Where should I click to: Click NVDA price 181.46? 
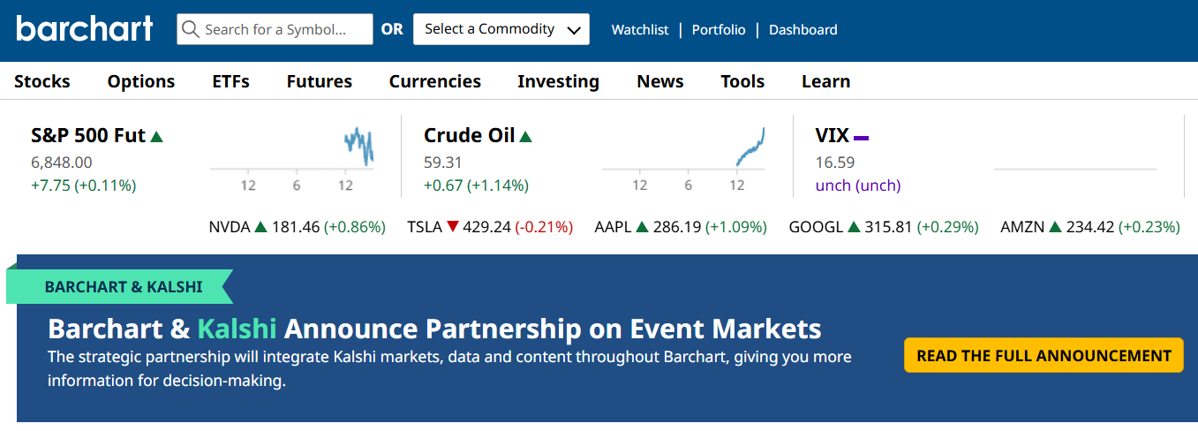pyautogui.click(x=296, y=227)
